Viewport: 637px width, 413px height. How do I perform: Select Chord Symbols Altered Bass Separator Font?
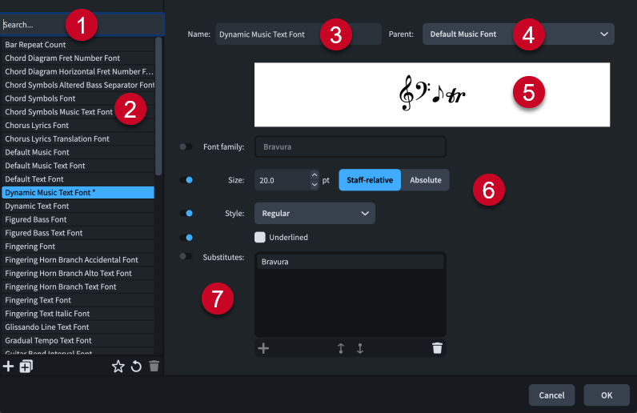78,85
